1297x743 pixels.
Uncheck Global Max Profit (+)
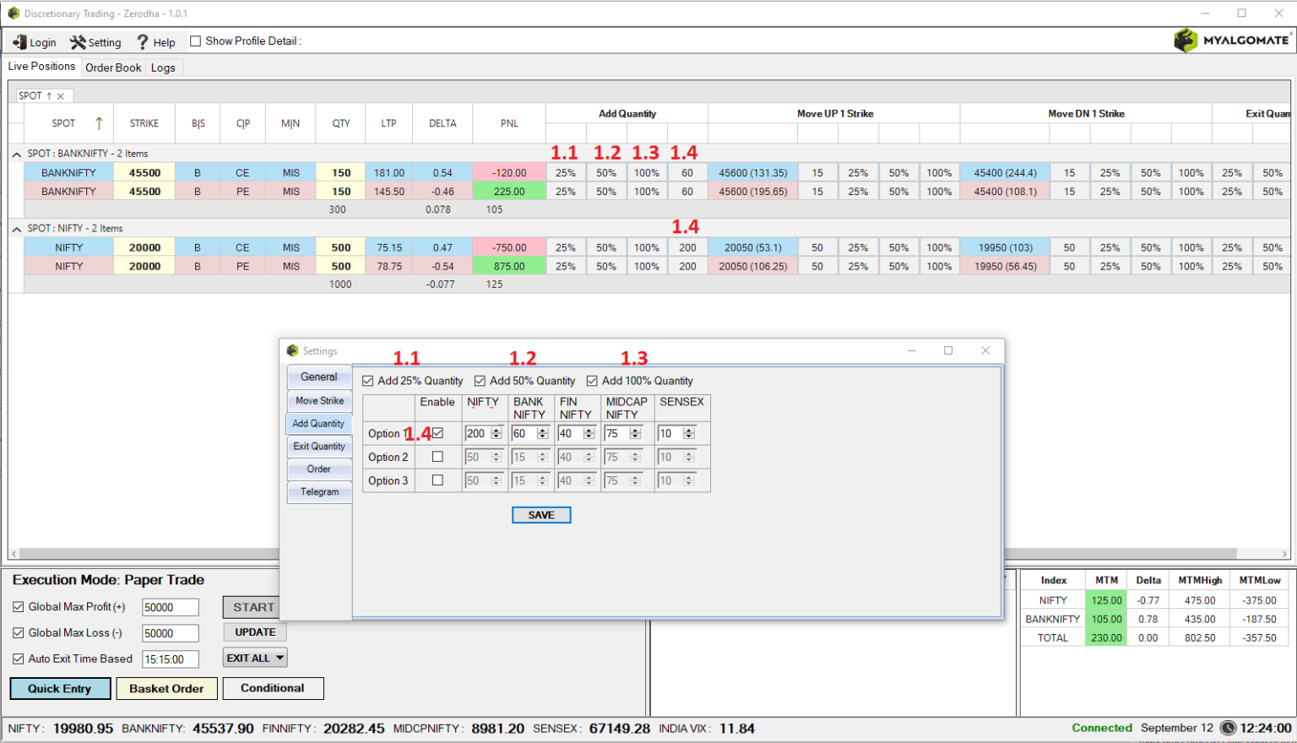[x=18, y=606]
